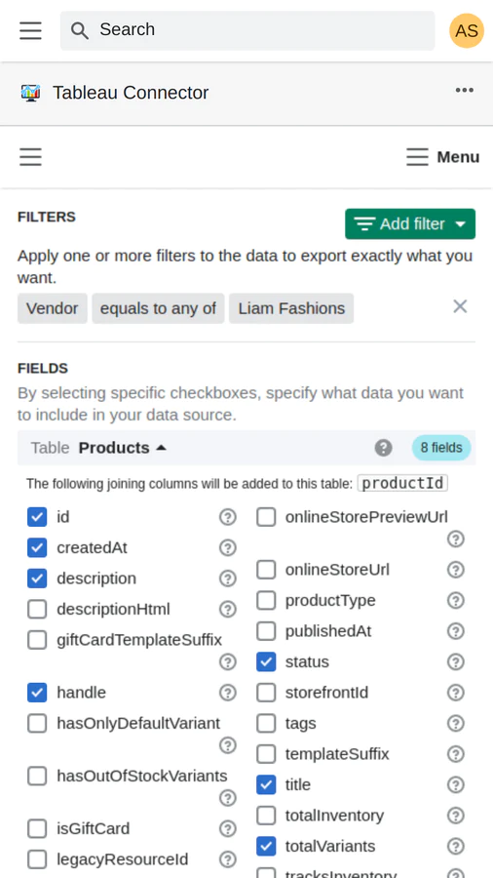Edit the Liam Fashions filter value
The height and width of the screenshot is (878, 493).
pyautogui.click(x=291, y=308)
